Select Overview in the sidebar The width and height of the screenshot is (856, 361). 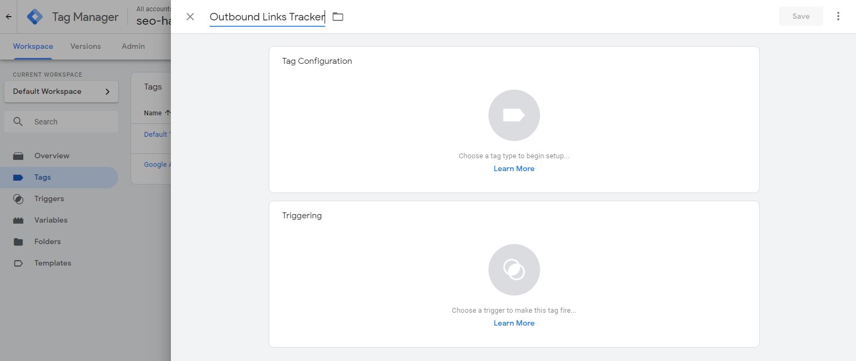pos(52,156)
